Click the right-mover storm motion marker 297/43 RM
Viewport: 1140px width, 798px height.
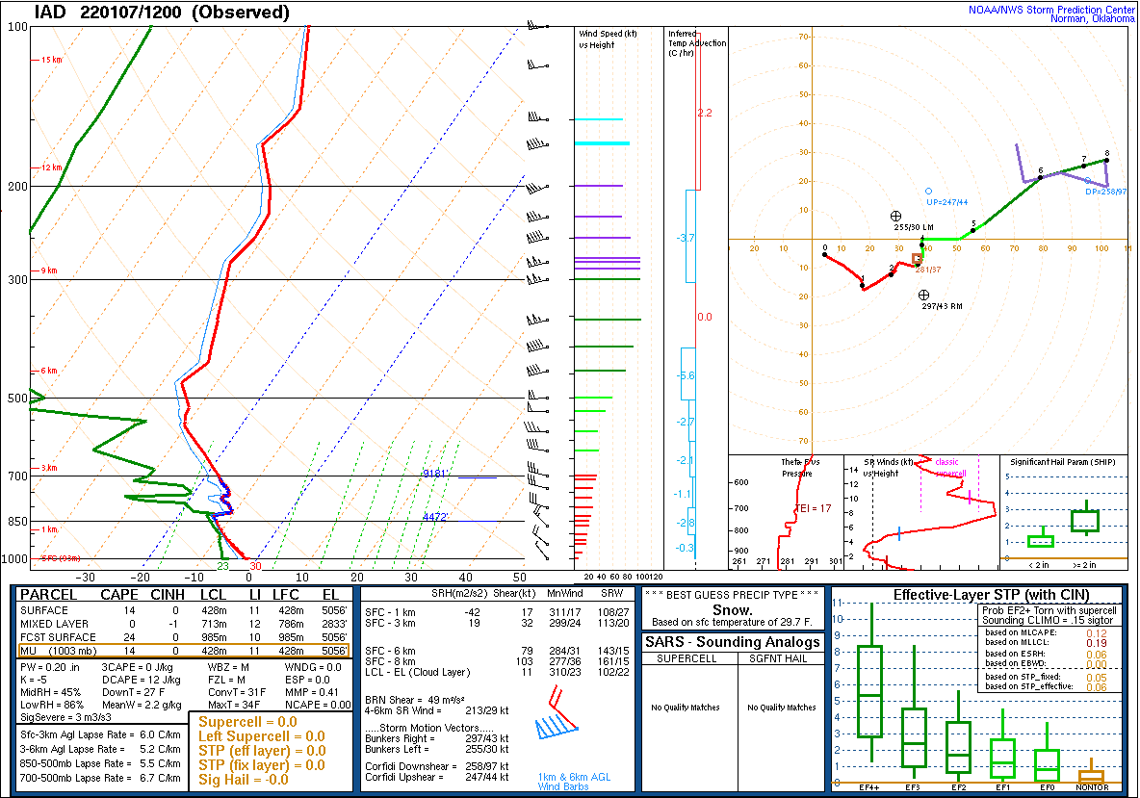[923, 296]
